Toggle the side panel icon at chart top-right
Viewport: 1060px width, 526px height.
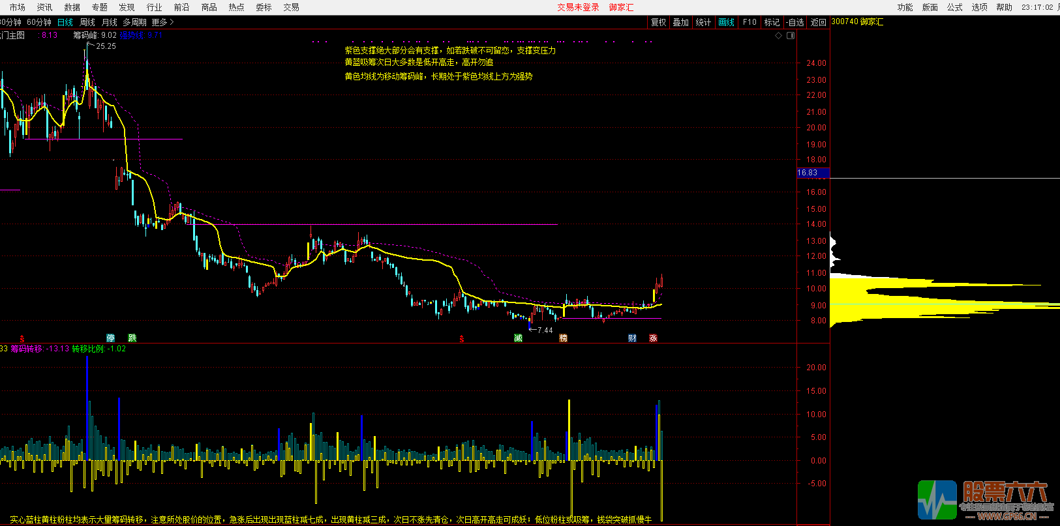791,36
